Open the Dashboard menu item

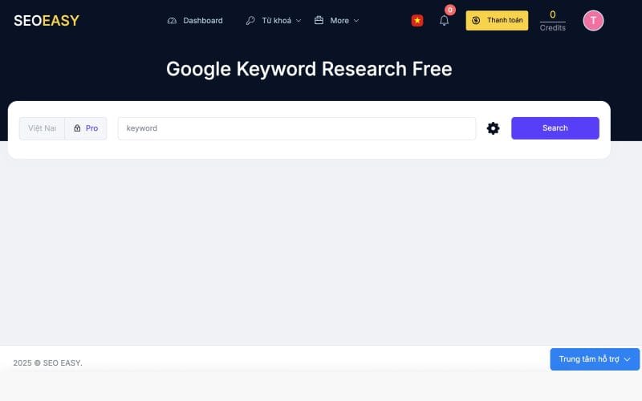point(195,21)
